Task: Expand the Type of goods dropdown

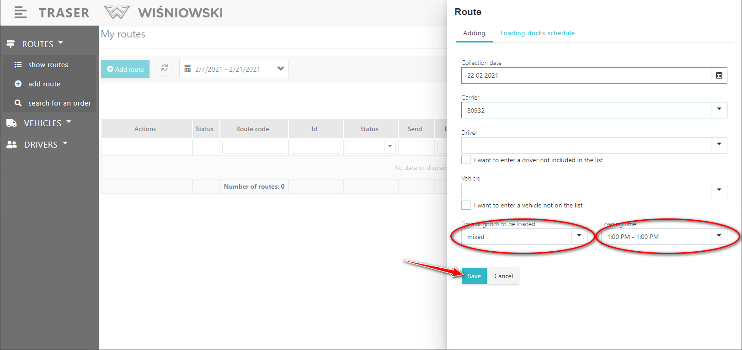Action: click(x=579, y=236)
